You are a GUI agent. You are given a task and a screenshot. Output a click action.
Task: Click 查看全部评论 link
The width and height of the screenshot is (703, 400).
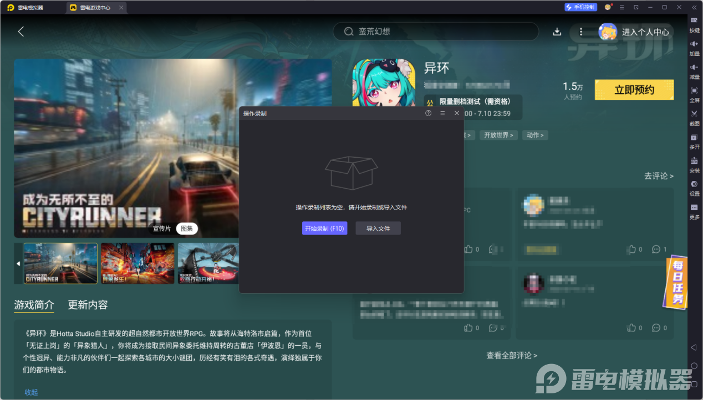(x=512, y=356)
